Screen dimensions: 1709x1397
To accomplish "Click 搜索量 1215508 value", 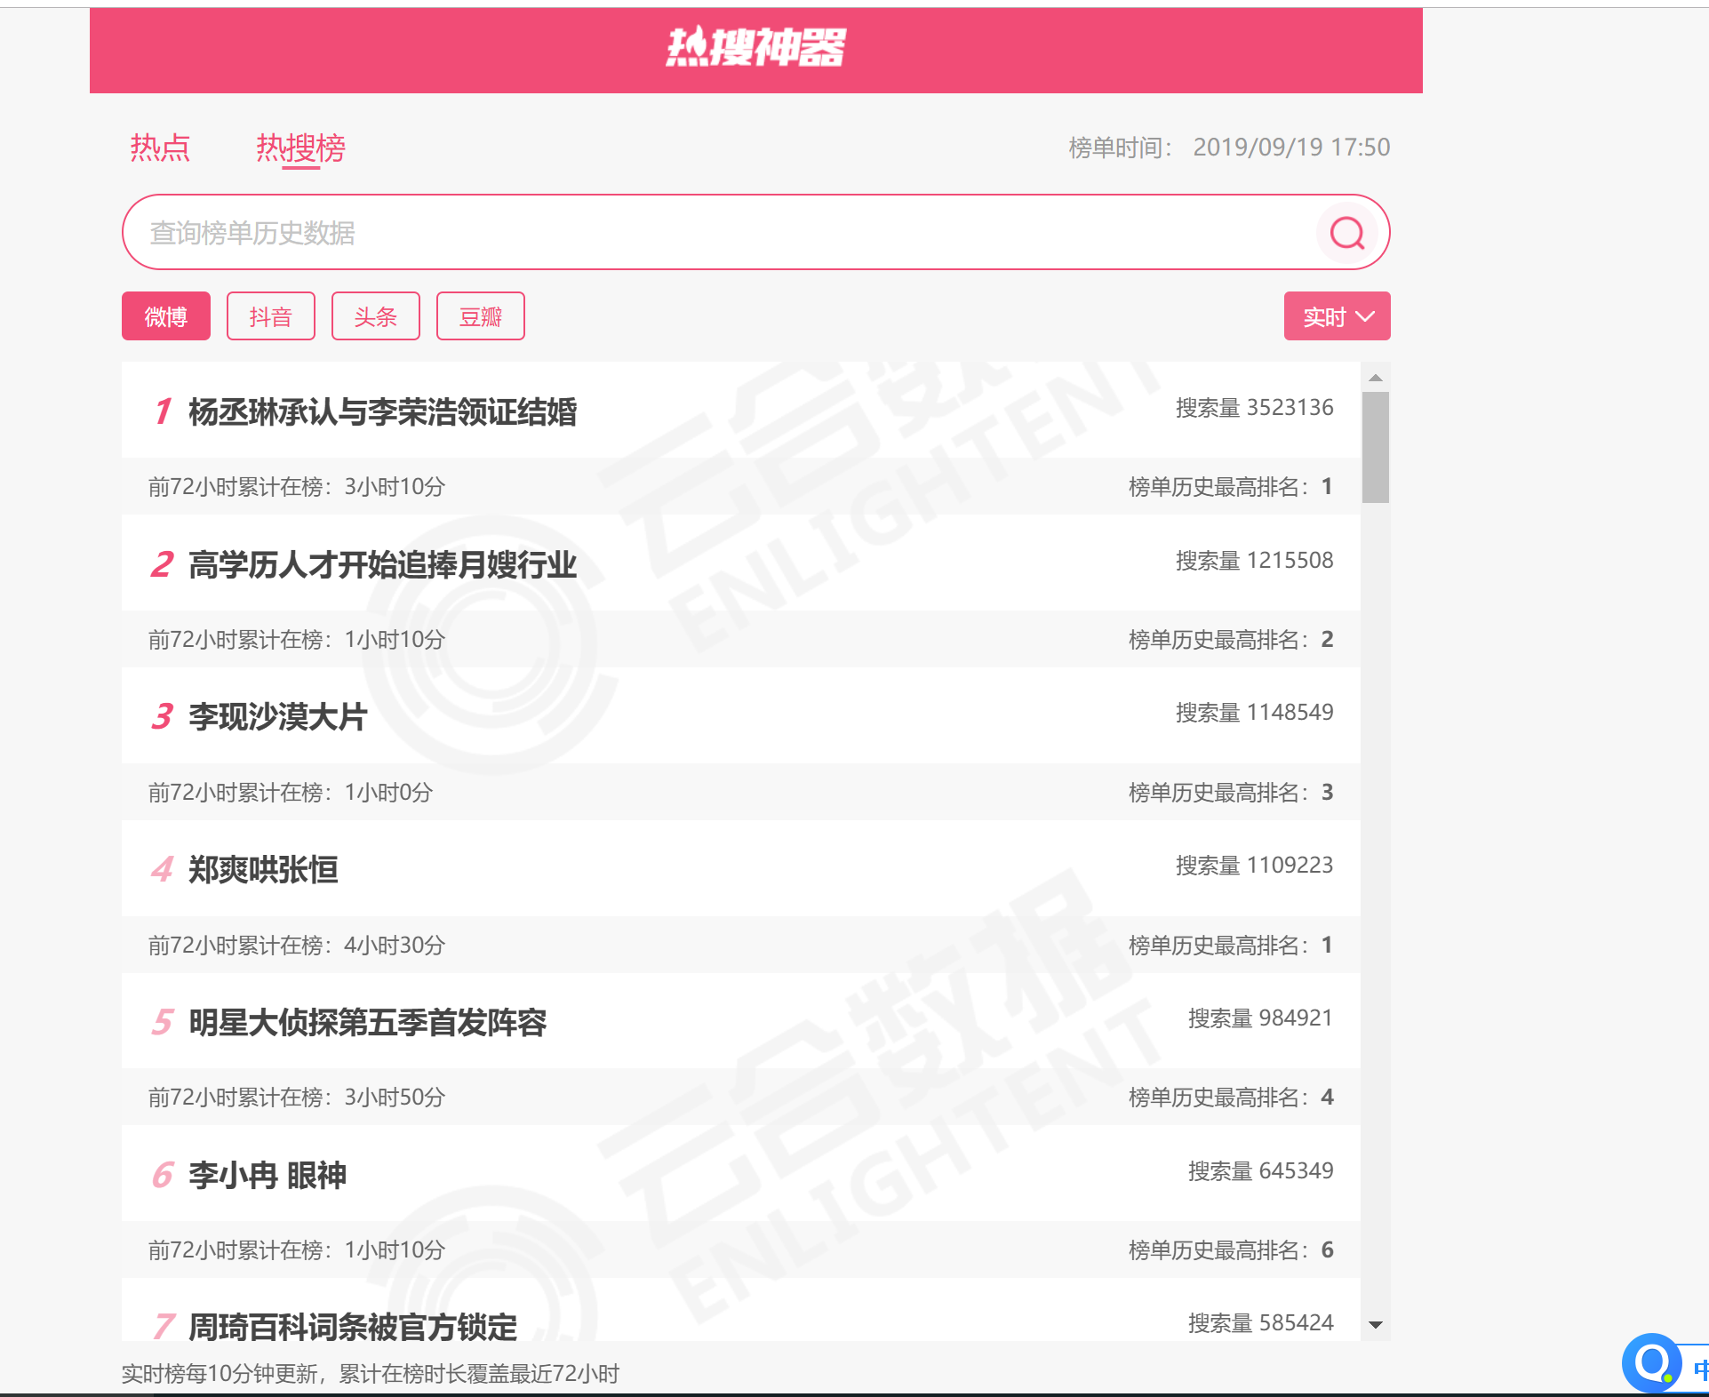I will click(x=1254, y=561).
